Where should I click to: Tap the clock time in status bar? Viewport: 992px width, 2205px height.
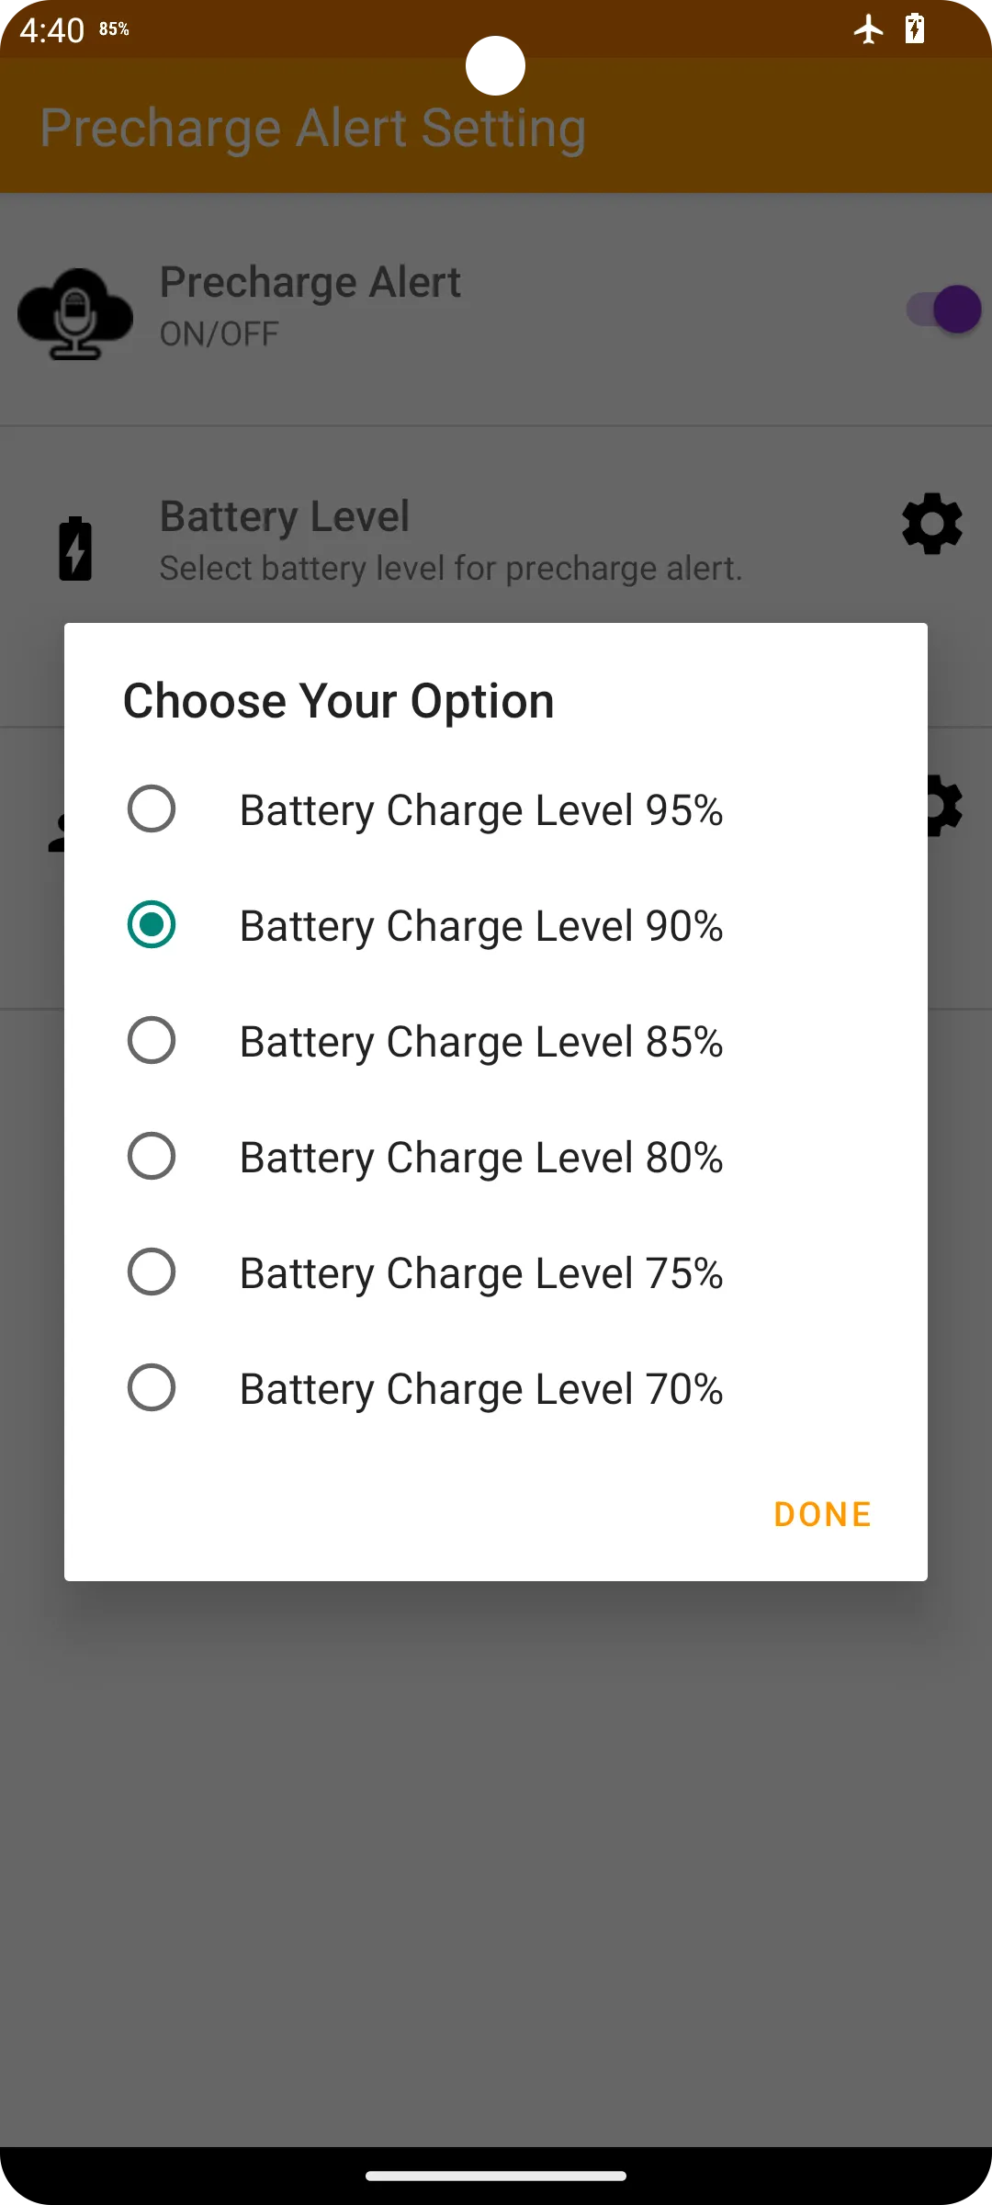coord(52,30)
